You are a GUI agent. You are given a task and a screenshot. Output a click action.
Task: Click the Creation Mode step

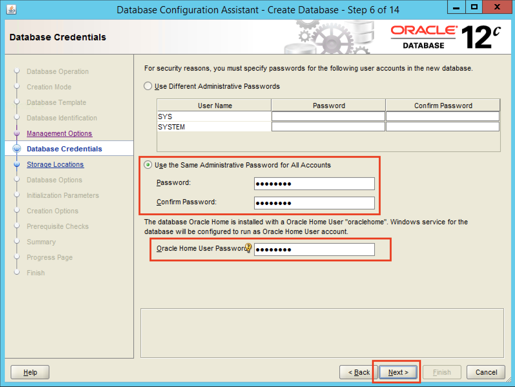coord(49,87)
